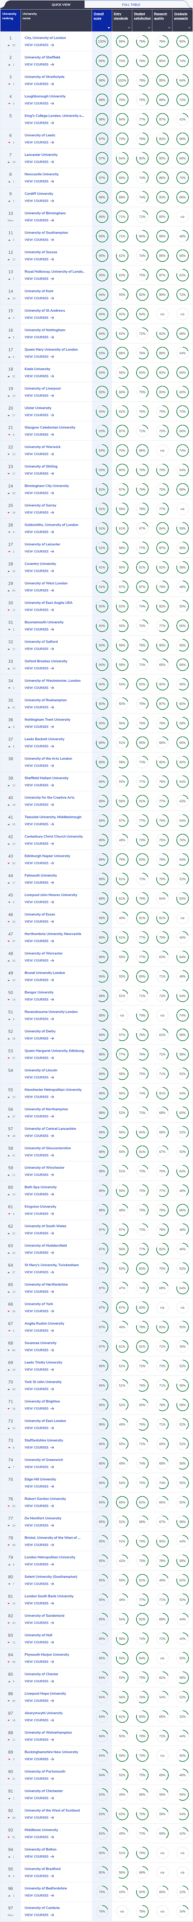Click View Courses arrow for Lancaster University
Screen dimensions: 193x1922
click(51, 161)
